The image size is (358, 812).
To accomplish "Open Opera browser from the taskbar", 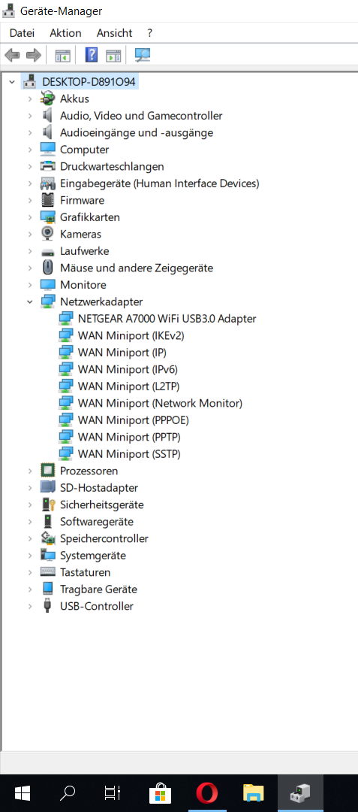I will pyautogui.click(x=207, y=792).
